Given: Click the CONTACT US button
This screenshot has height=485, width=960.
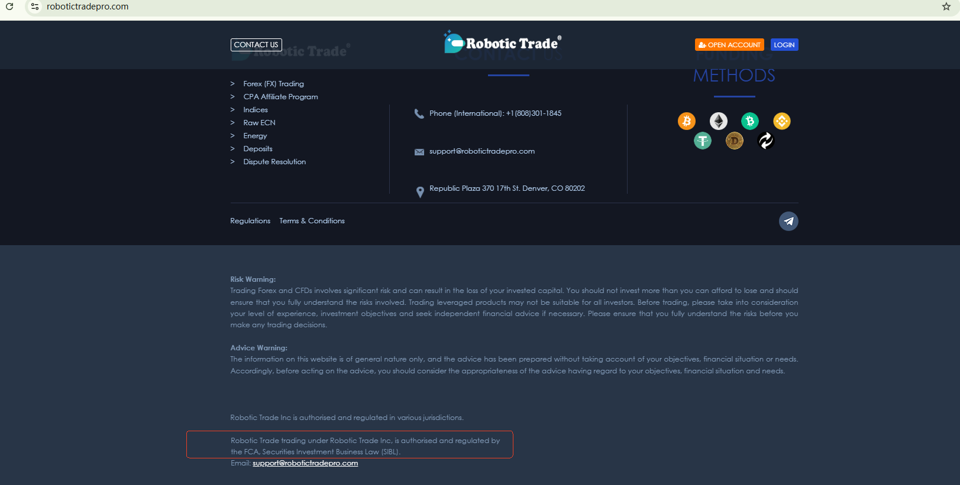Looking at the screenshot, I should (x=256, y=45).
